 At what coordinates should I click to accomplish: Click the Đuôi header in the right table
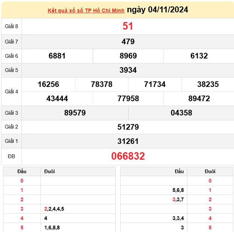(x=210, y=171)
